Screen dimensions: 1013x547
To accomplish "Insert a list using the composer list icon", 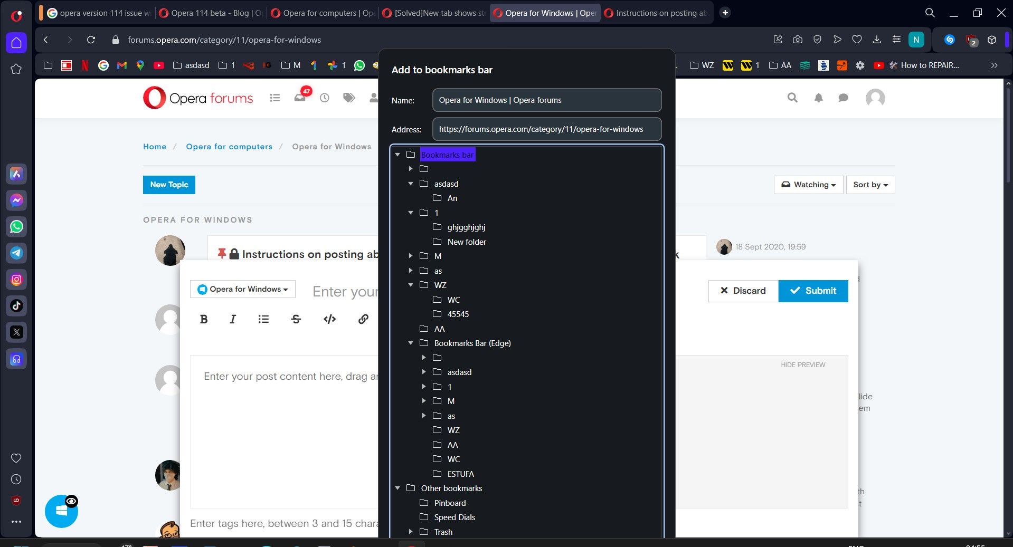I will coord(263,319).
